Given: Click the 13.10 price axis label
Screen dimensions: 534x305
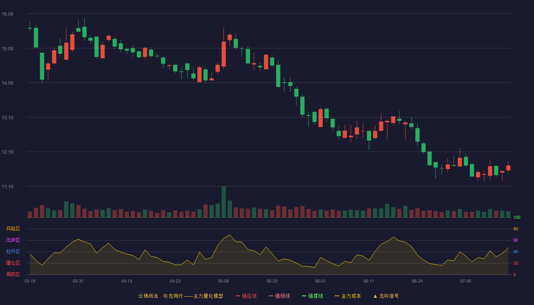Looking at the screenshot, I should click(x=7, y=118).
